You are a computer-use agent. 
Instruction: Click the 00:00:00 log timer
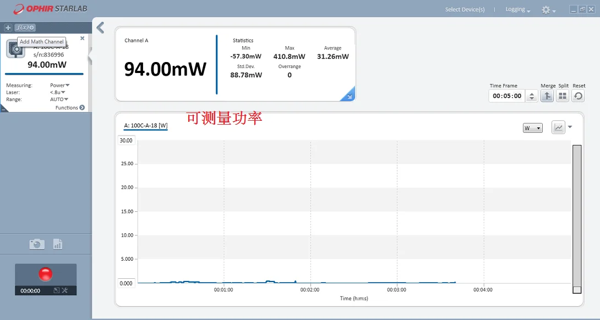[30, 290]
